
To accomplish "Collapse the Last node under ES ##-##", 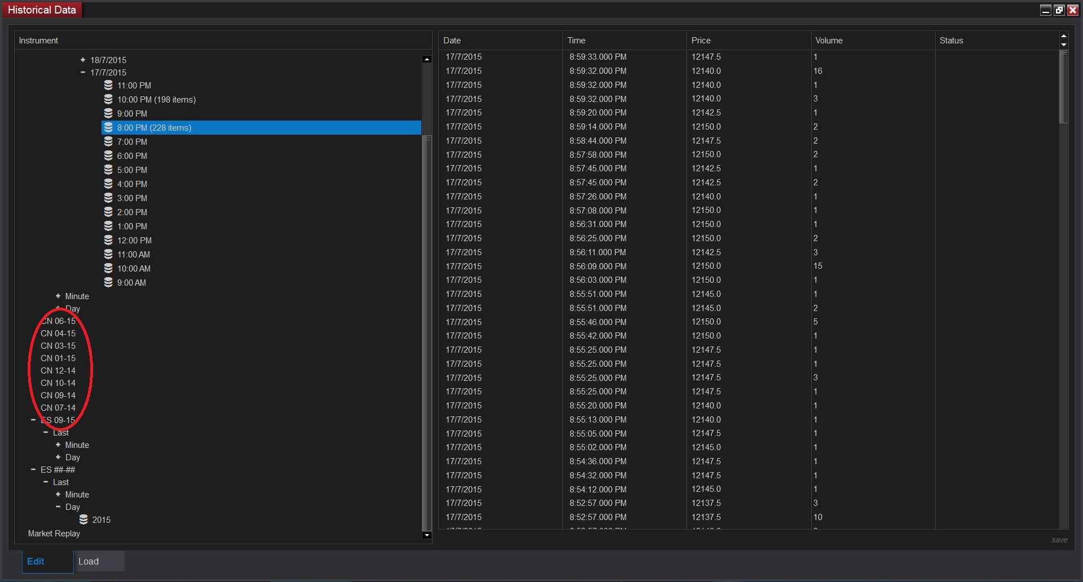I will click(46, 482).
